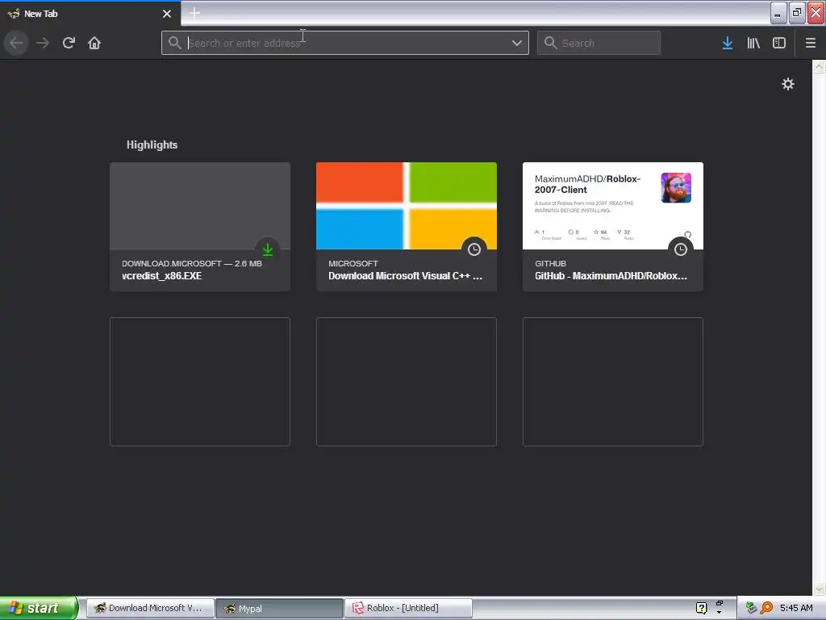Viewport: 826px width, 620px height.
Task: Open new tab page settings gear
Action: (787, 84)
